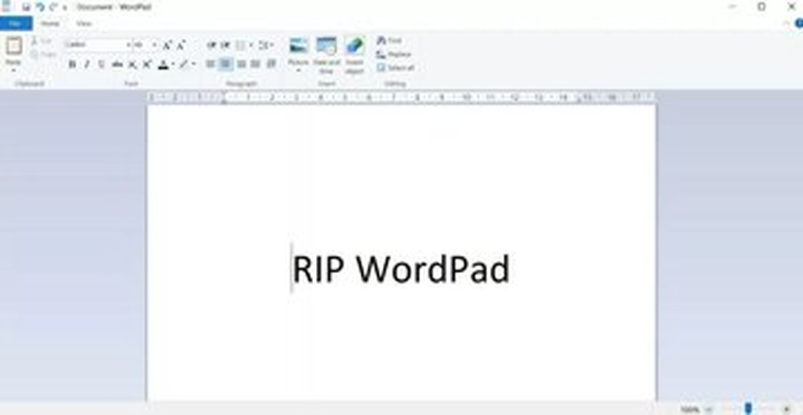803x415 pixels.
Task: Open the text color dropdown arrow
Action: 173,64
